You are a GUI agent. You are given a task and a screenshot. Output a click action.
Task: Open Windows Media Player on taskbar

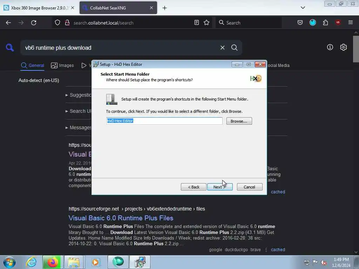pyautogui.click(x=96, y=262)
